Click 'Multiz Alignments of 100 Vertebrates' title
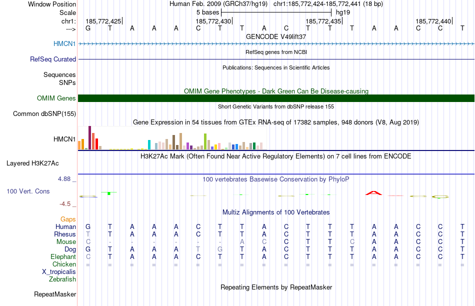The height and width of the screenshot is (306, 475). (x=276, y=212)
